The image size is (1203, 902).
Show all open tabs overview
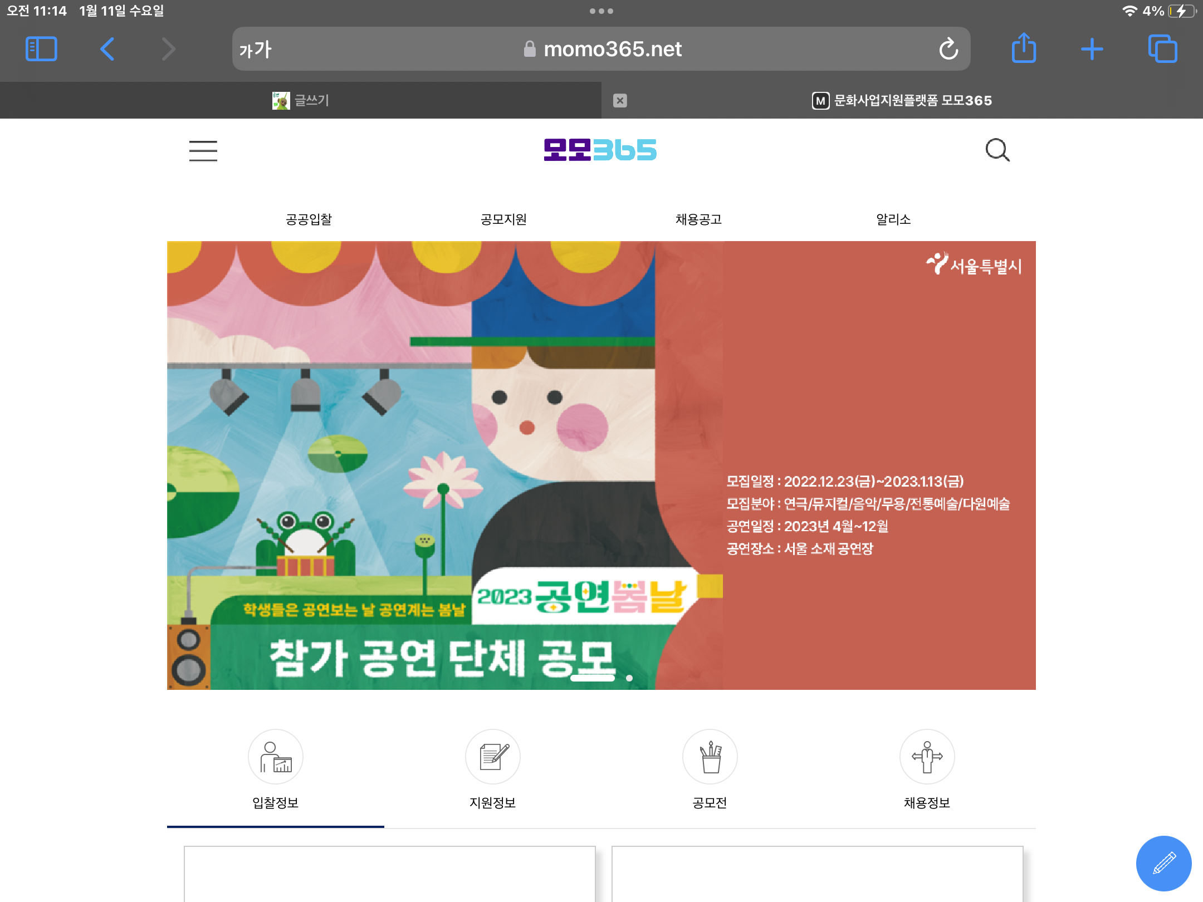[x=1162, y=49]
